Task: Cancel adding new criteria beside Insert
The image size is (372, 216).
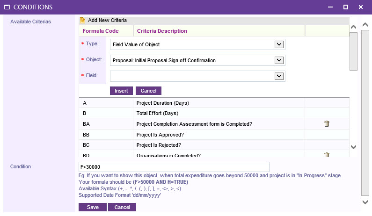Action: tap(148, 91)
